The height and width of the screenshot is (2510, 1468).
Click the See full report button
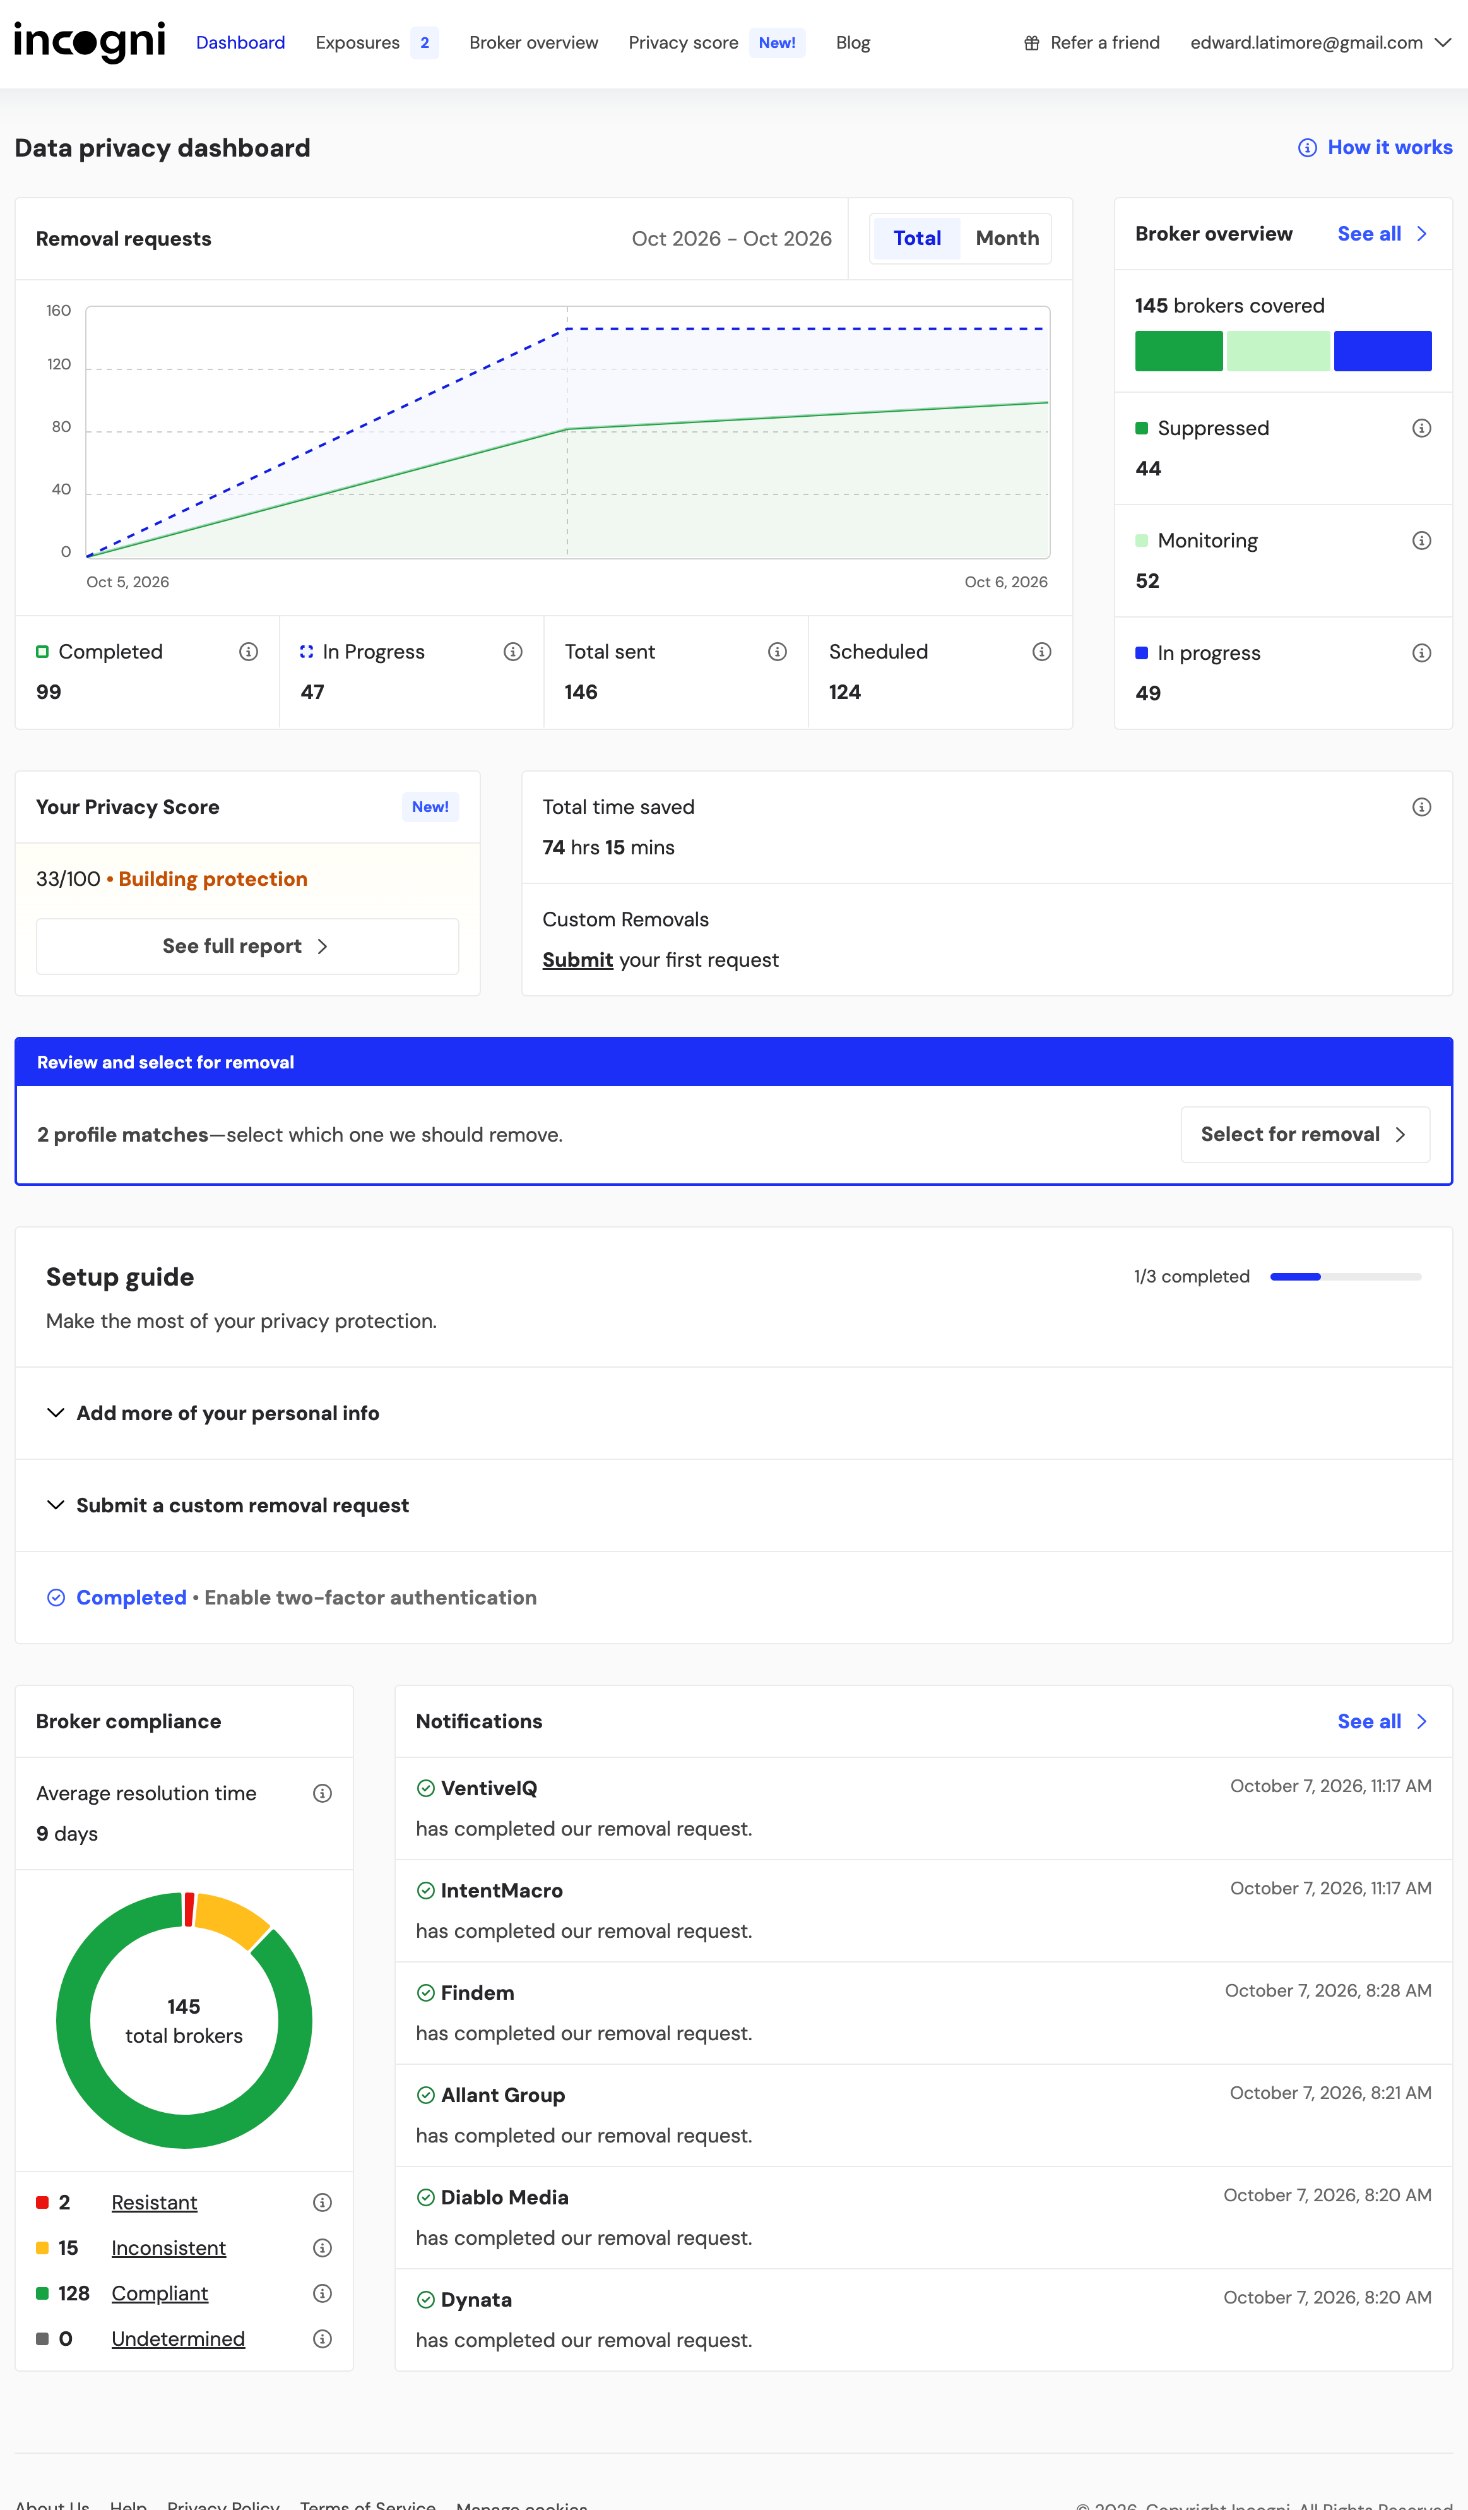pyautogui.click(x=248, y=947)
